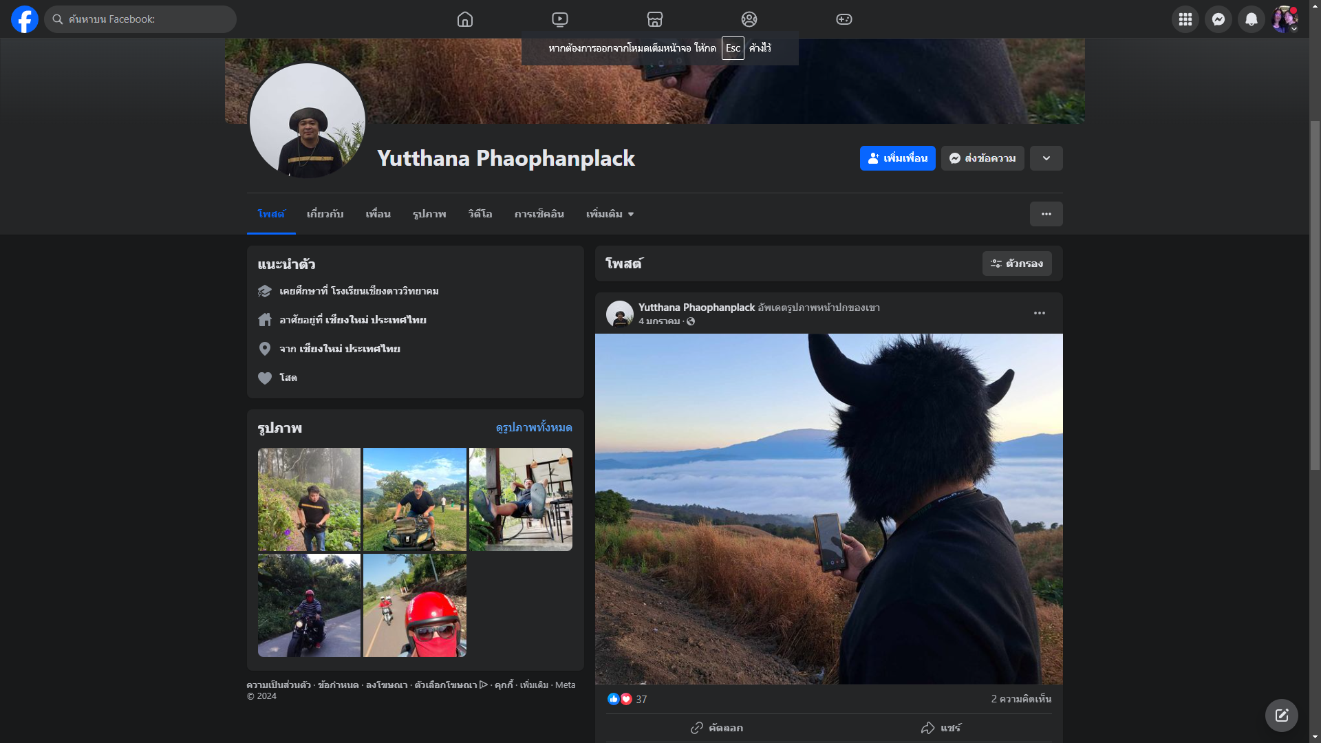Open the Facebook home icon
1321x743 pixels.
tap(465, 19)
